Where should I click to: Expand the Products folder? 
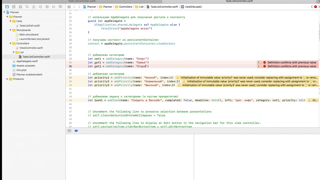7,79
